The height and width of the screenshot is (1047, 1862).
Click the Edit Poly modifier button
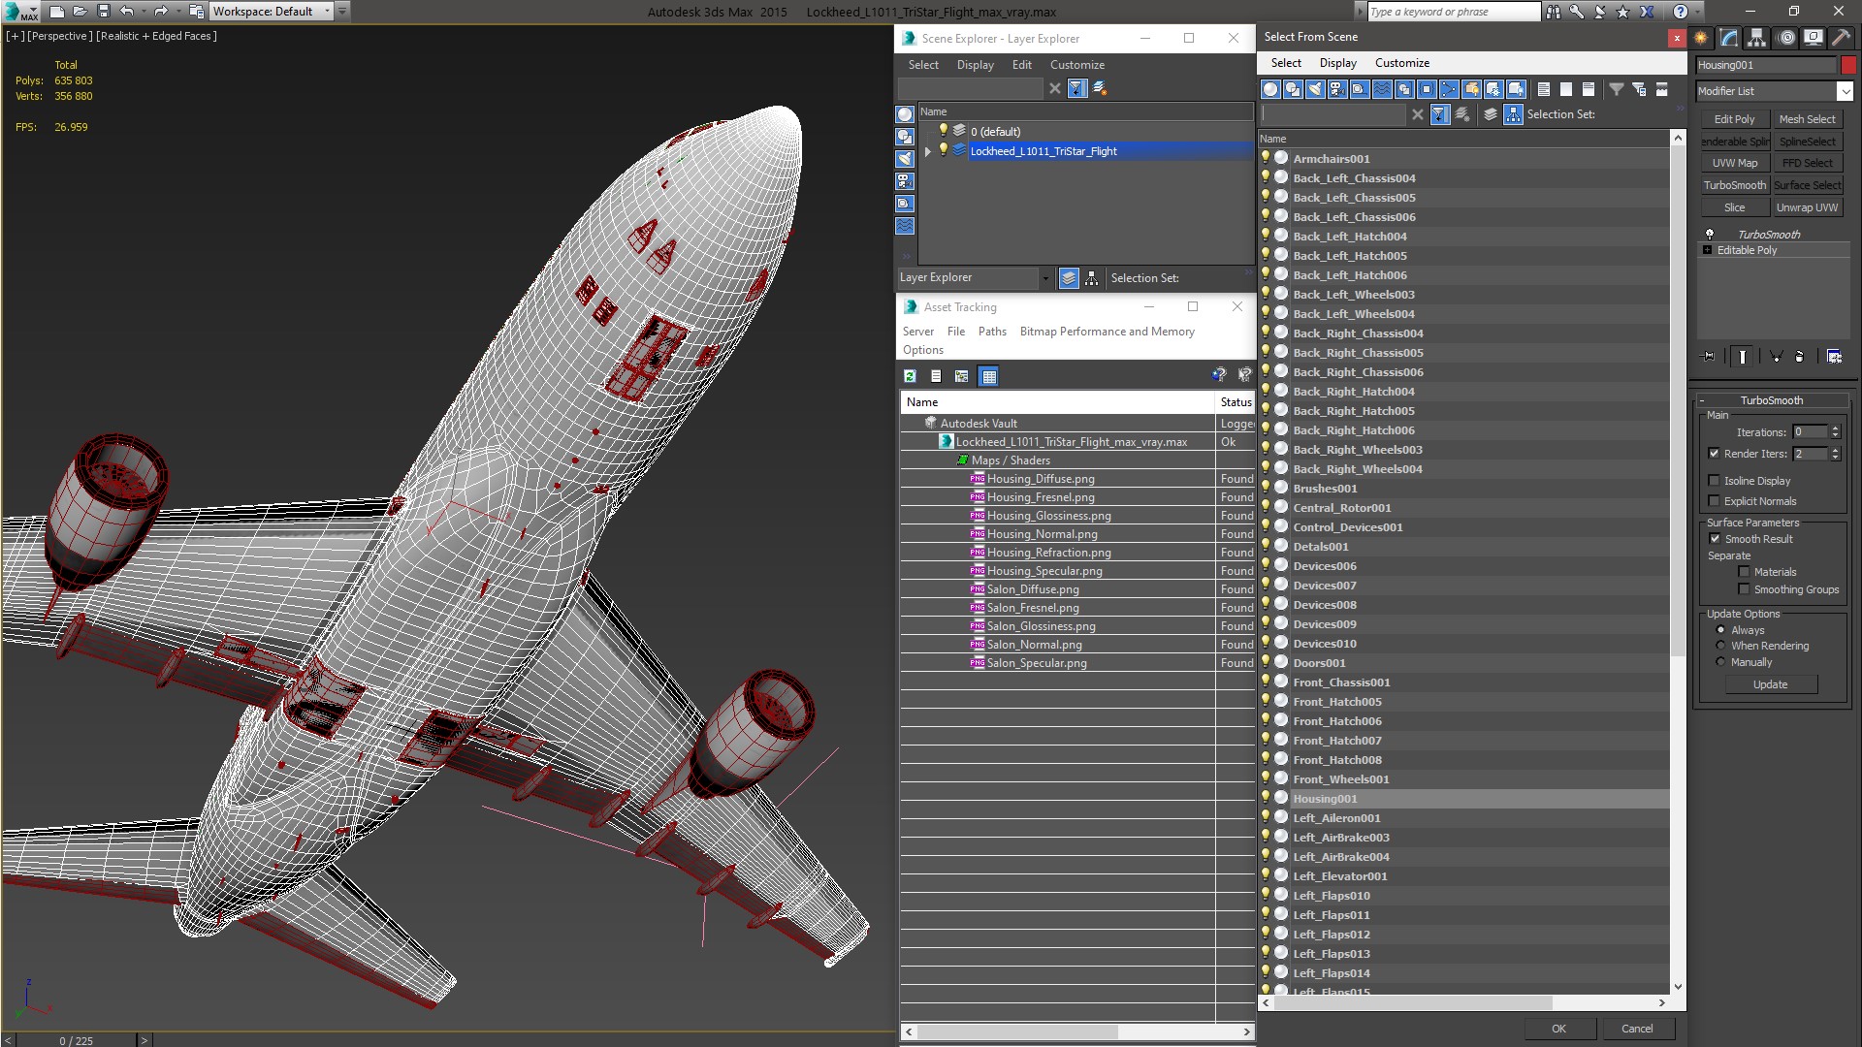click(1734, 119)
